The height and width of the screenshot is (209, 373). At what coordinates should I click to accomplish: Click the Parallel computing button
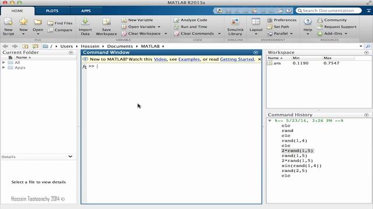click(x=277, y=34)
